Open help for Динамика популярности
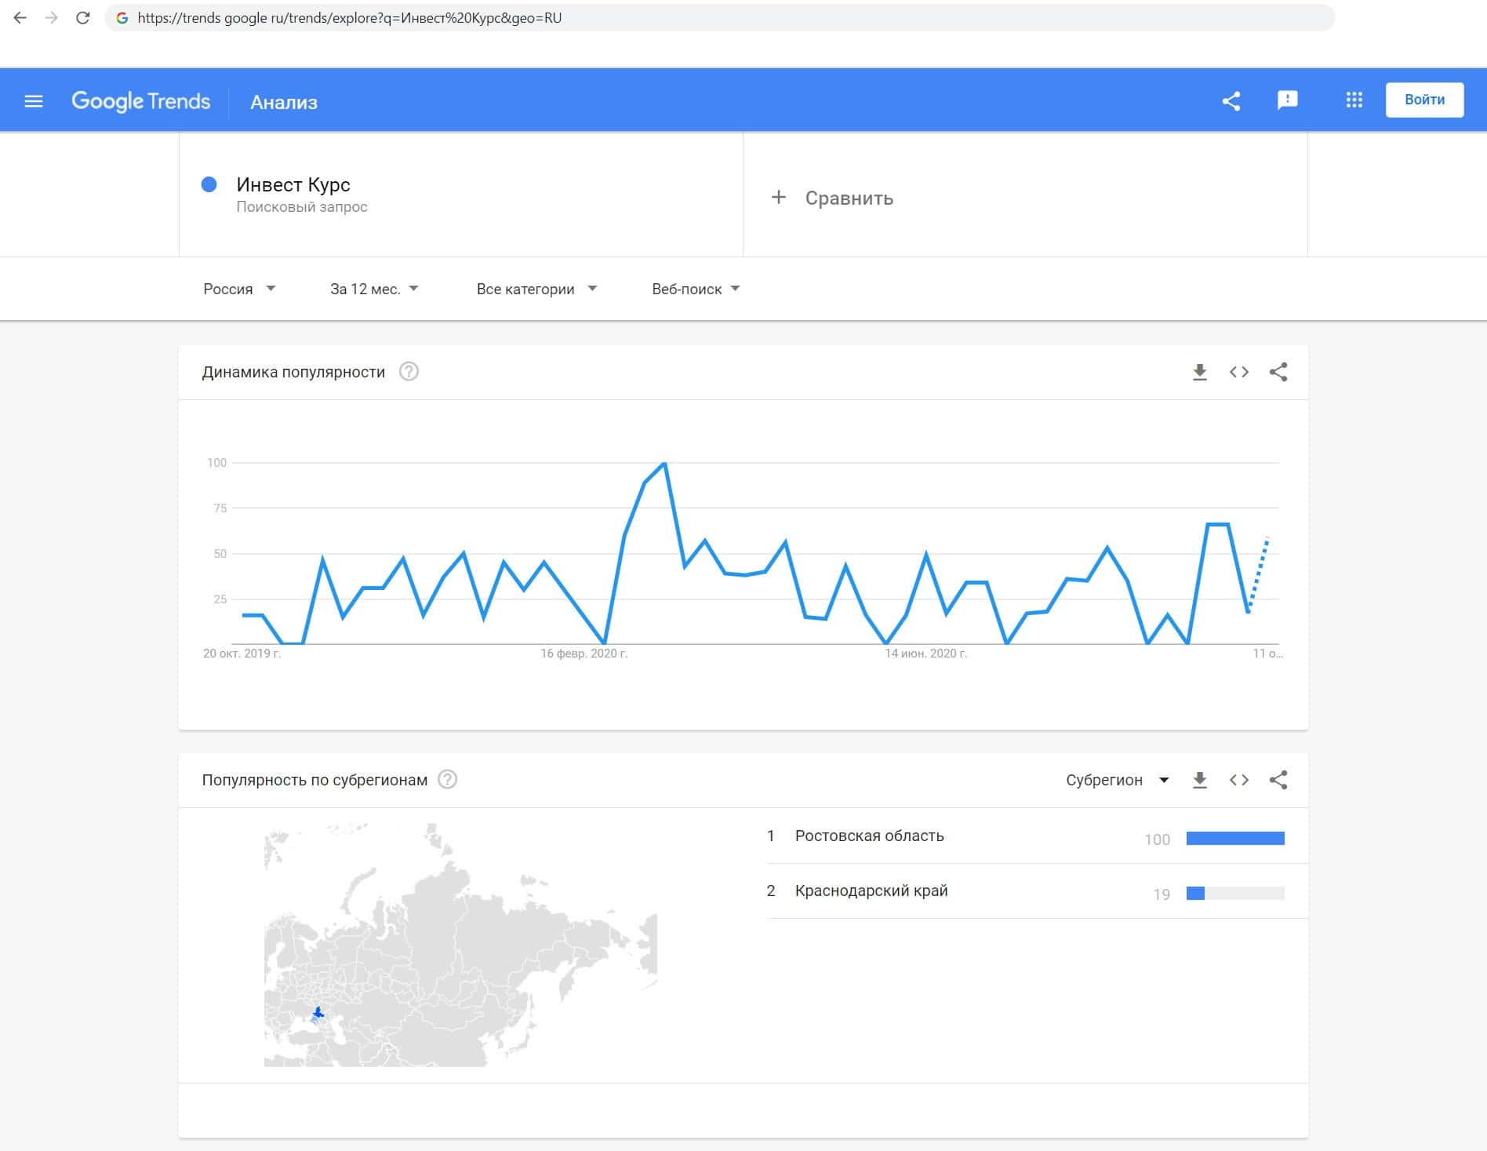1487x1151 pixels. (409, 372)
